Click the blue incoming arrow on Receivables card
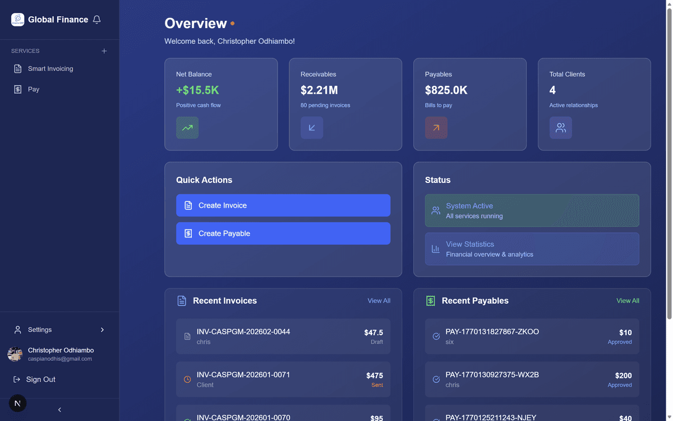 312,127
